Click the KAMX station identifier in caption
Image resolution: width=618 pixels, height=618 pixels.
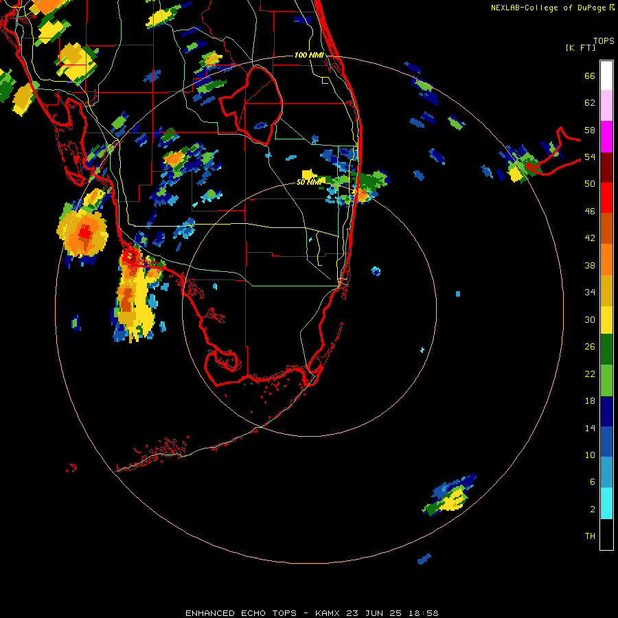click(x=329, y=613)
